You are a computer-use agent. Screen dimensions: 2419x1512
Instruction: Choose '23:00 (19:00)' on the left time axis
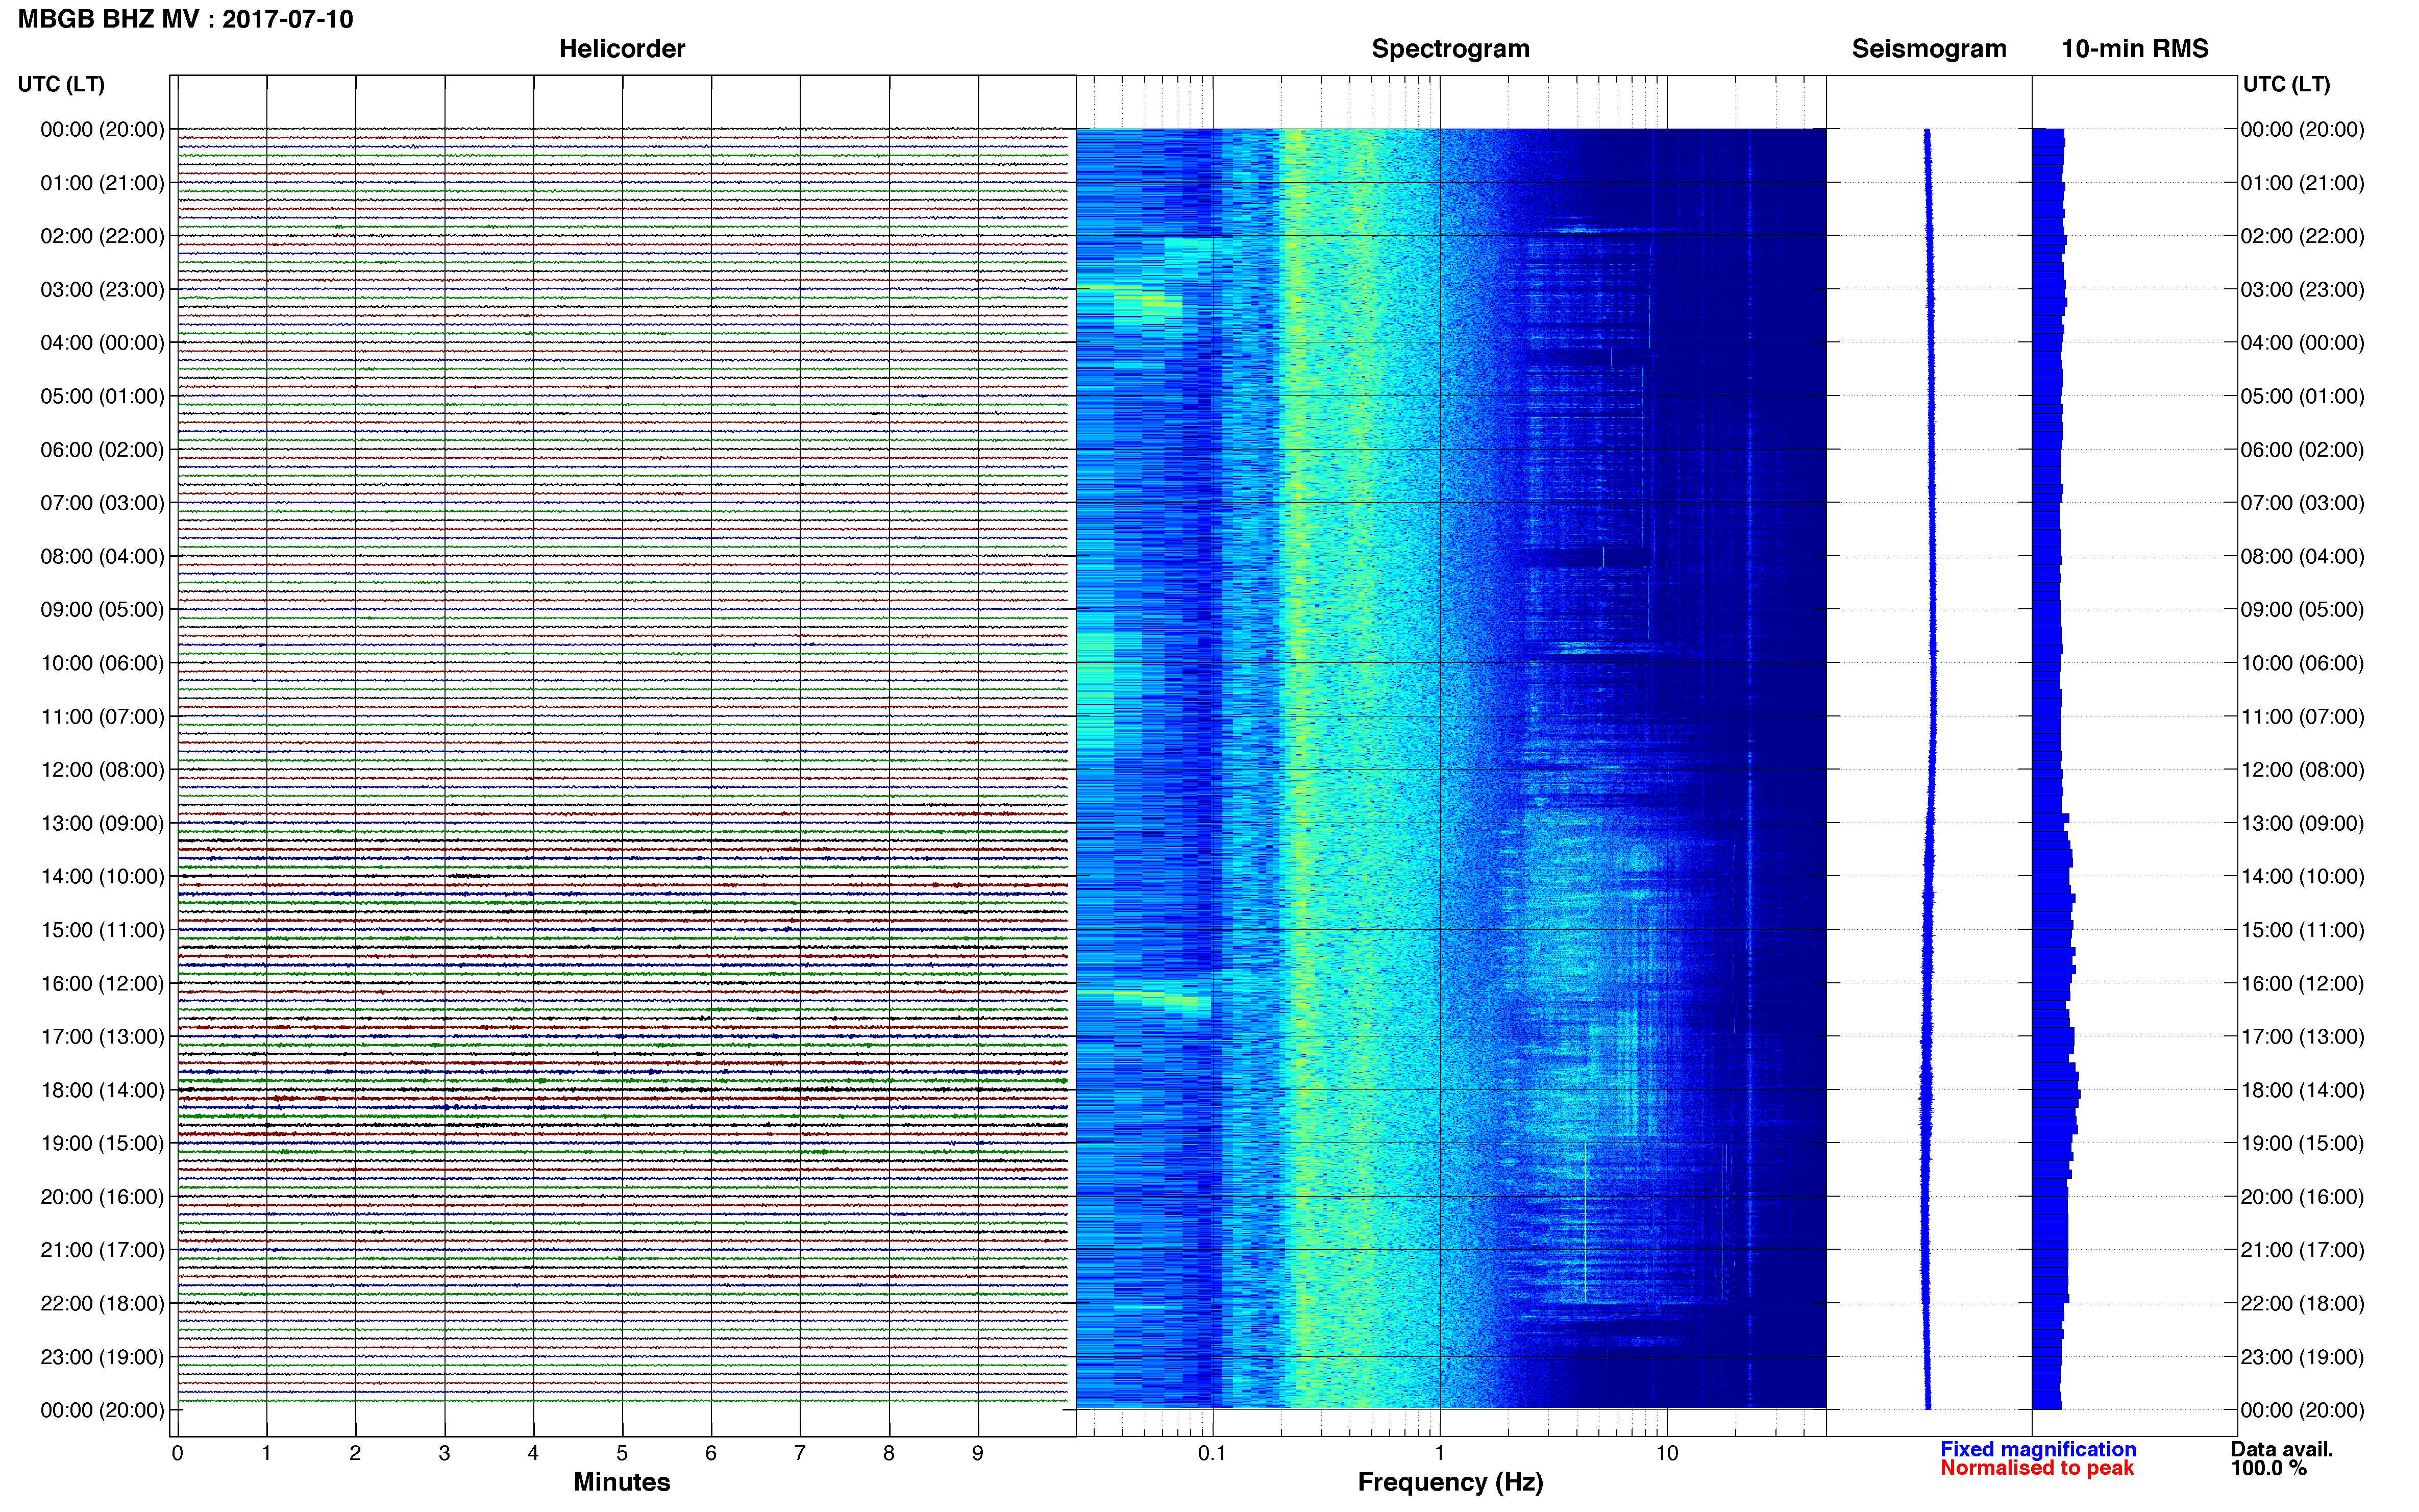102,1357
